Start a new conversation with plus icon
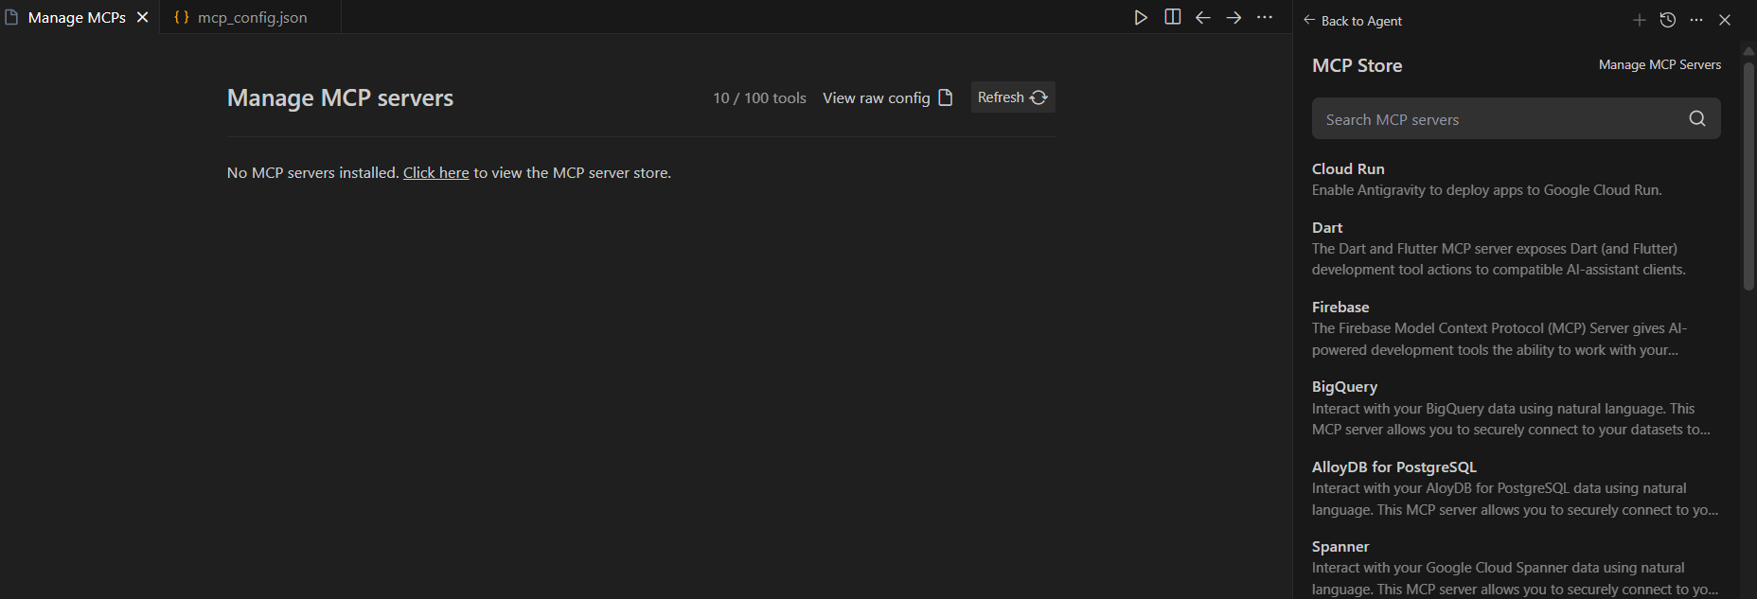1757x599 pixels. point(1640,20)
